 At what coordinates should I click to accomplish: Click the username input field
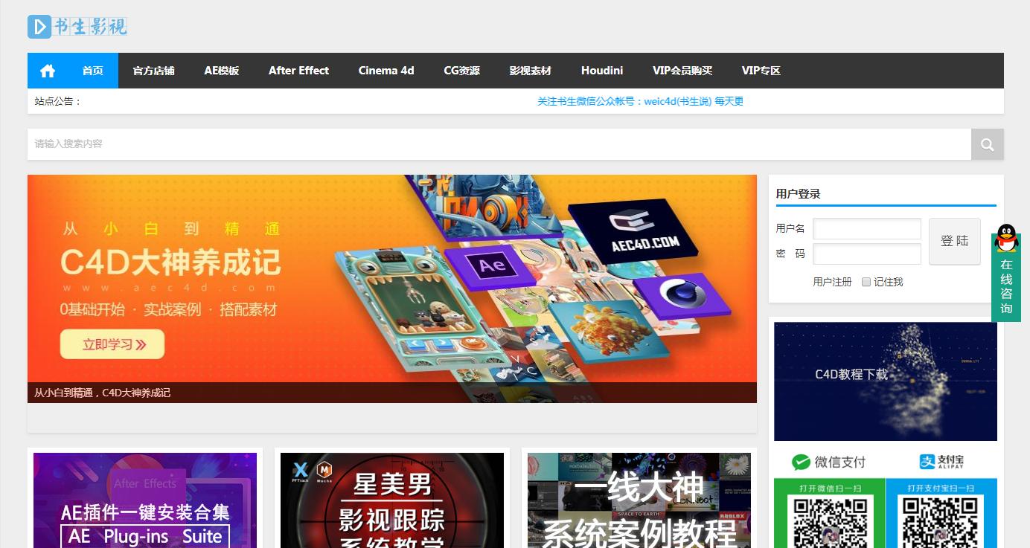[866, 228]
